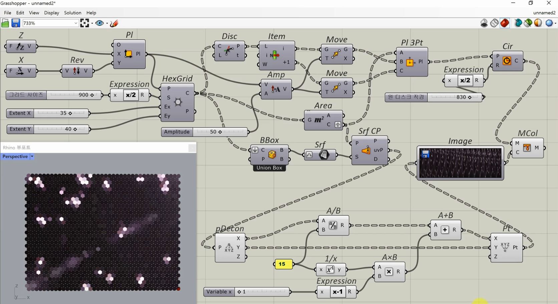Click the HexGrid component icon
The height and width of the screenshot is (304, 558).
click(x=178, y=102)
